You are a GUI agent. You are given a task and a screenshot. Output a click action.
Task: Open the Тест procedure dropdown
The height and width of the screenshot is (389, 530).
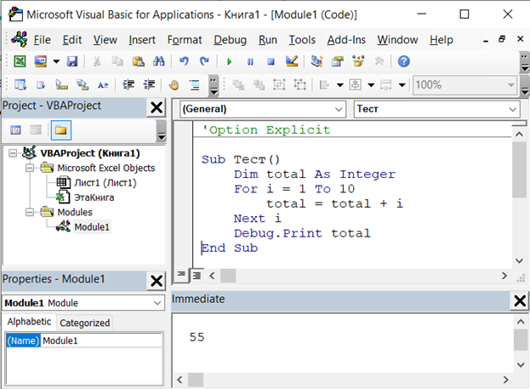pyautogui.click(x=512, y=109)
